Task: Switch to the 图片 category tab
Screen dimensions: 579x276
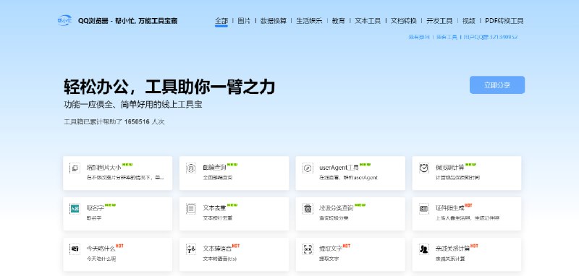Action: point(244,21)
